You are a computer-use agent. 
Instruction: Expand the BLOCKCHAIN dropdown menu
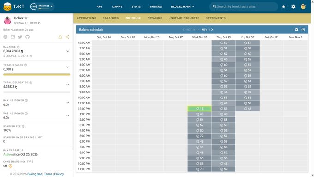click(182, 6)
